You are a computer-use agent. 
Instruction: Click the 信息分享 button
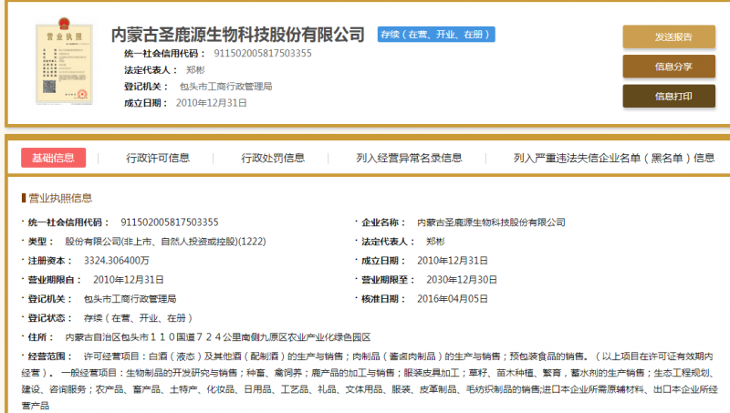click(669, 67)
